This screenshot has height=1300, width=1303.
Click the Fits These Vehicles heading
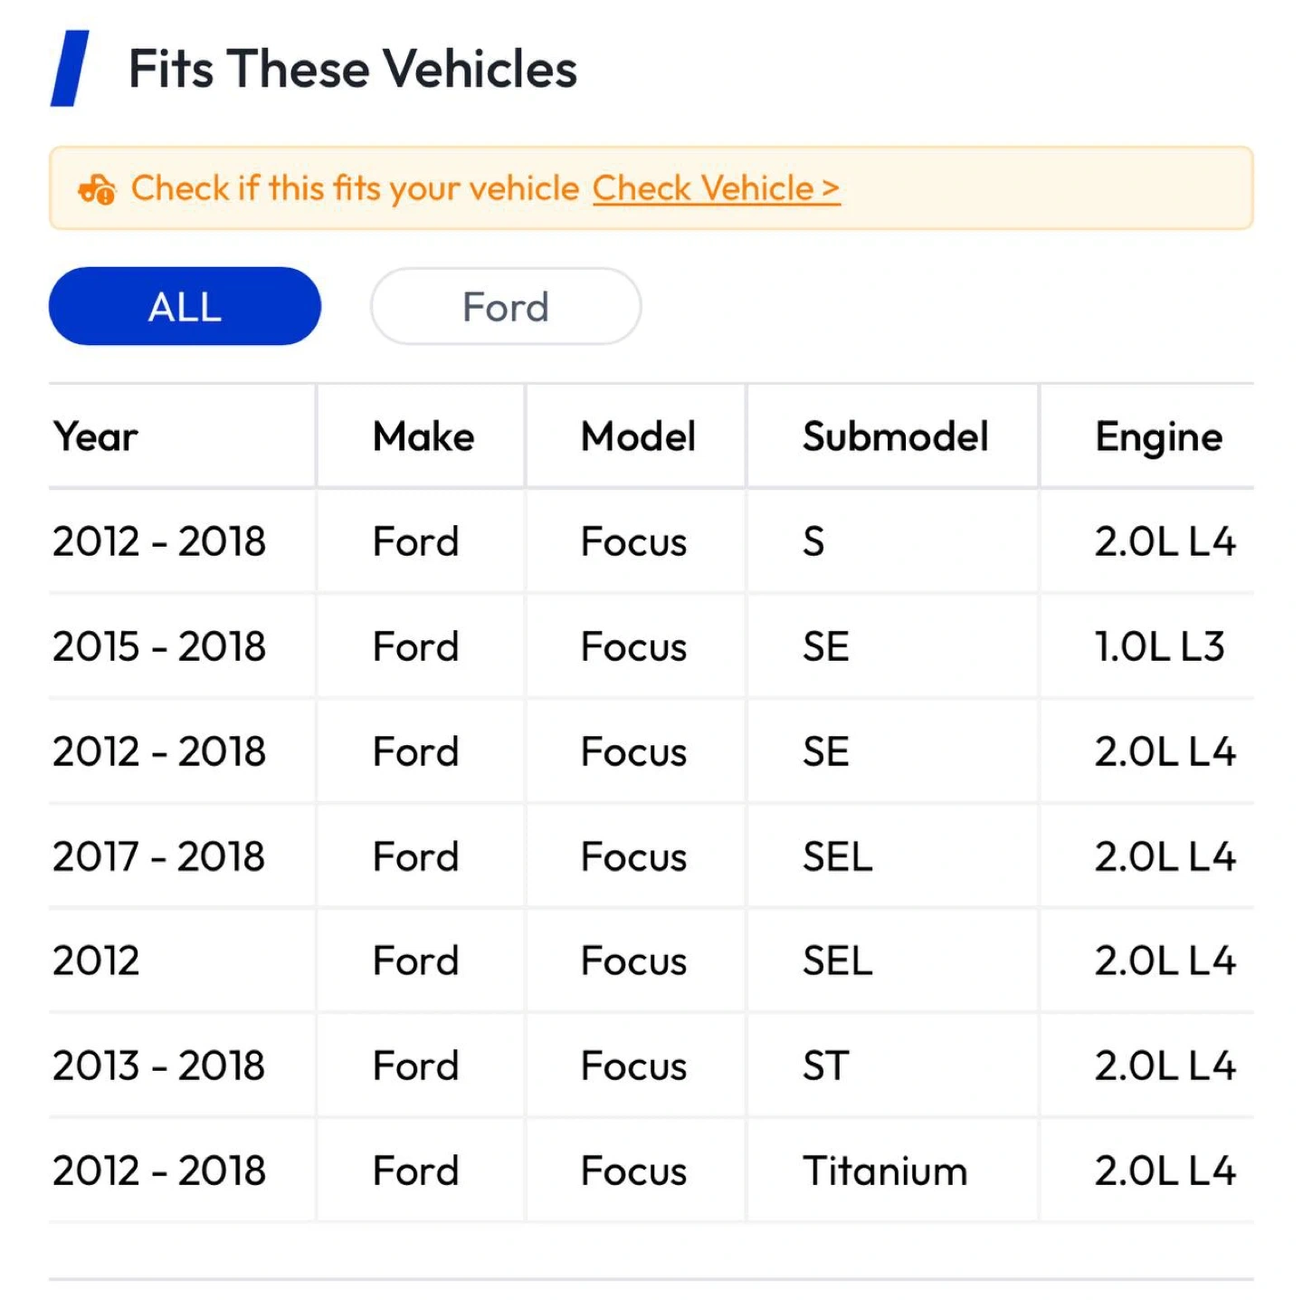tap(353, 69)
